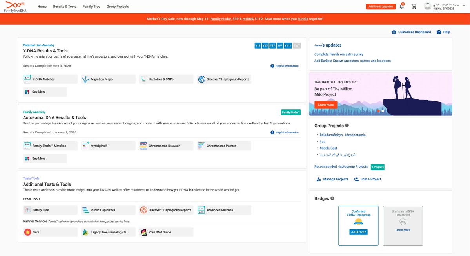Select the greyed Big Y badge
This screenshot has height=256, width=470.
(x=297, y=45)
